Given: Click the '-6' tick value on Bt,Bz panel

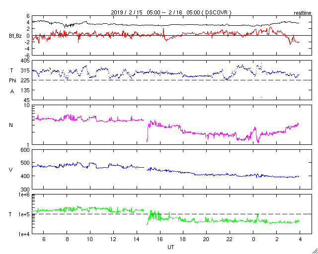Looking at the screenshot, I should coord(26,55).
